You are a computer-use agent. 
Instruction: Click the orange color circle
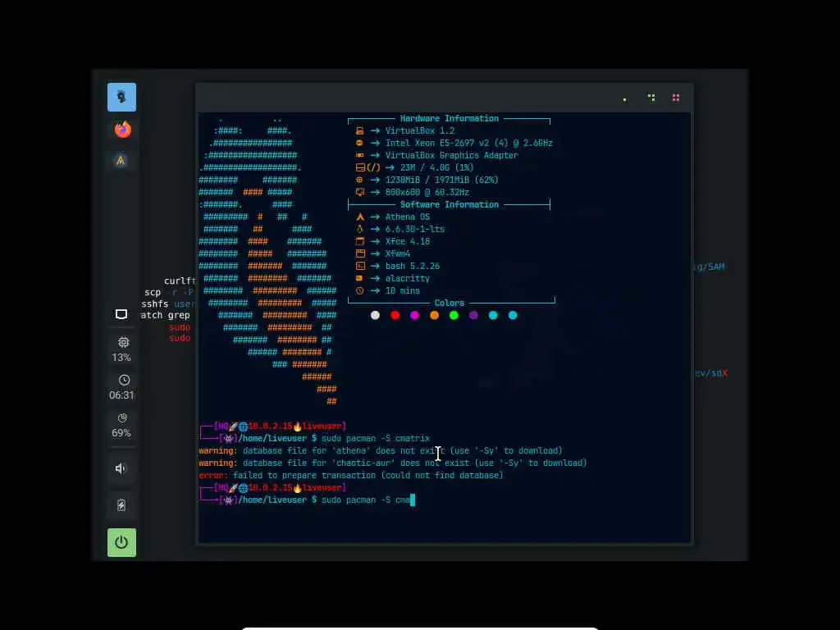tap(435, 315)
